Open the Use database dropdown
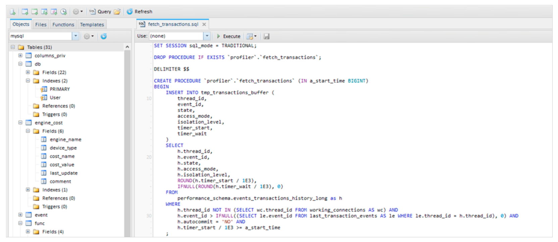The height and width of the screenshot is (242, 558). click(x=207, y=36)
